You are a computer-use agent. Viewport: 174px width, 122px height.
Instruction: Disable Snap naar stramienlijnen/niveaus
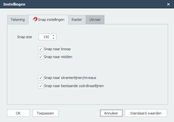click(41, 78)
